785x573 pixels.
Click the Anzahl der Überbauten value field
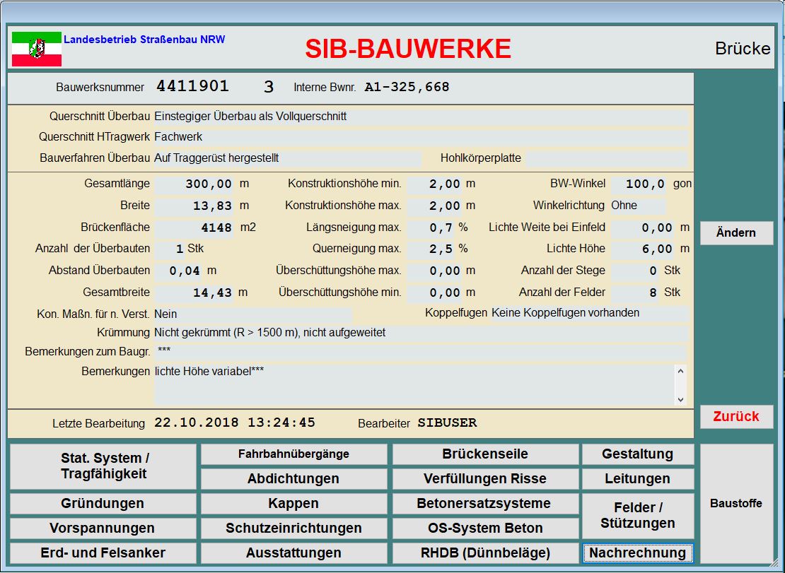tap(170, 249)
